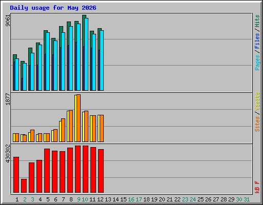Click the red KB bar for day 5
Screen dimensions: 263x205
47,171
